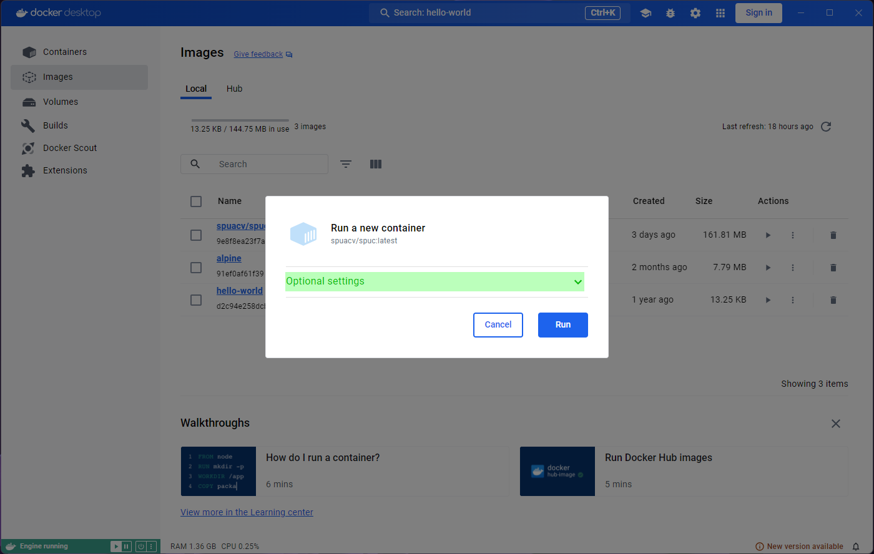Switch to the Local tab

(x=196, y=89)
